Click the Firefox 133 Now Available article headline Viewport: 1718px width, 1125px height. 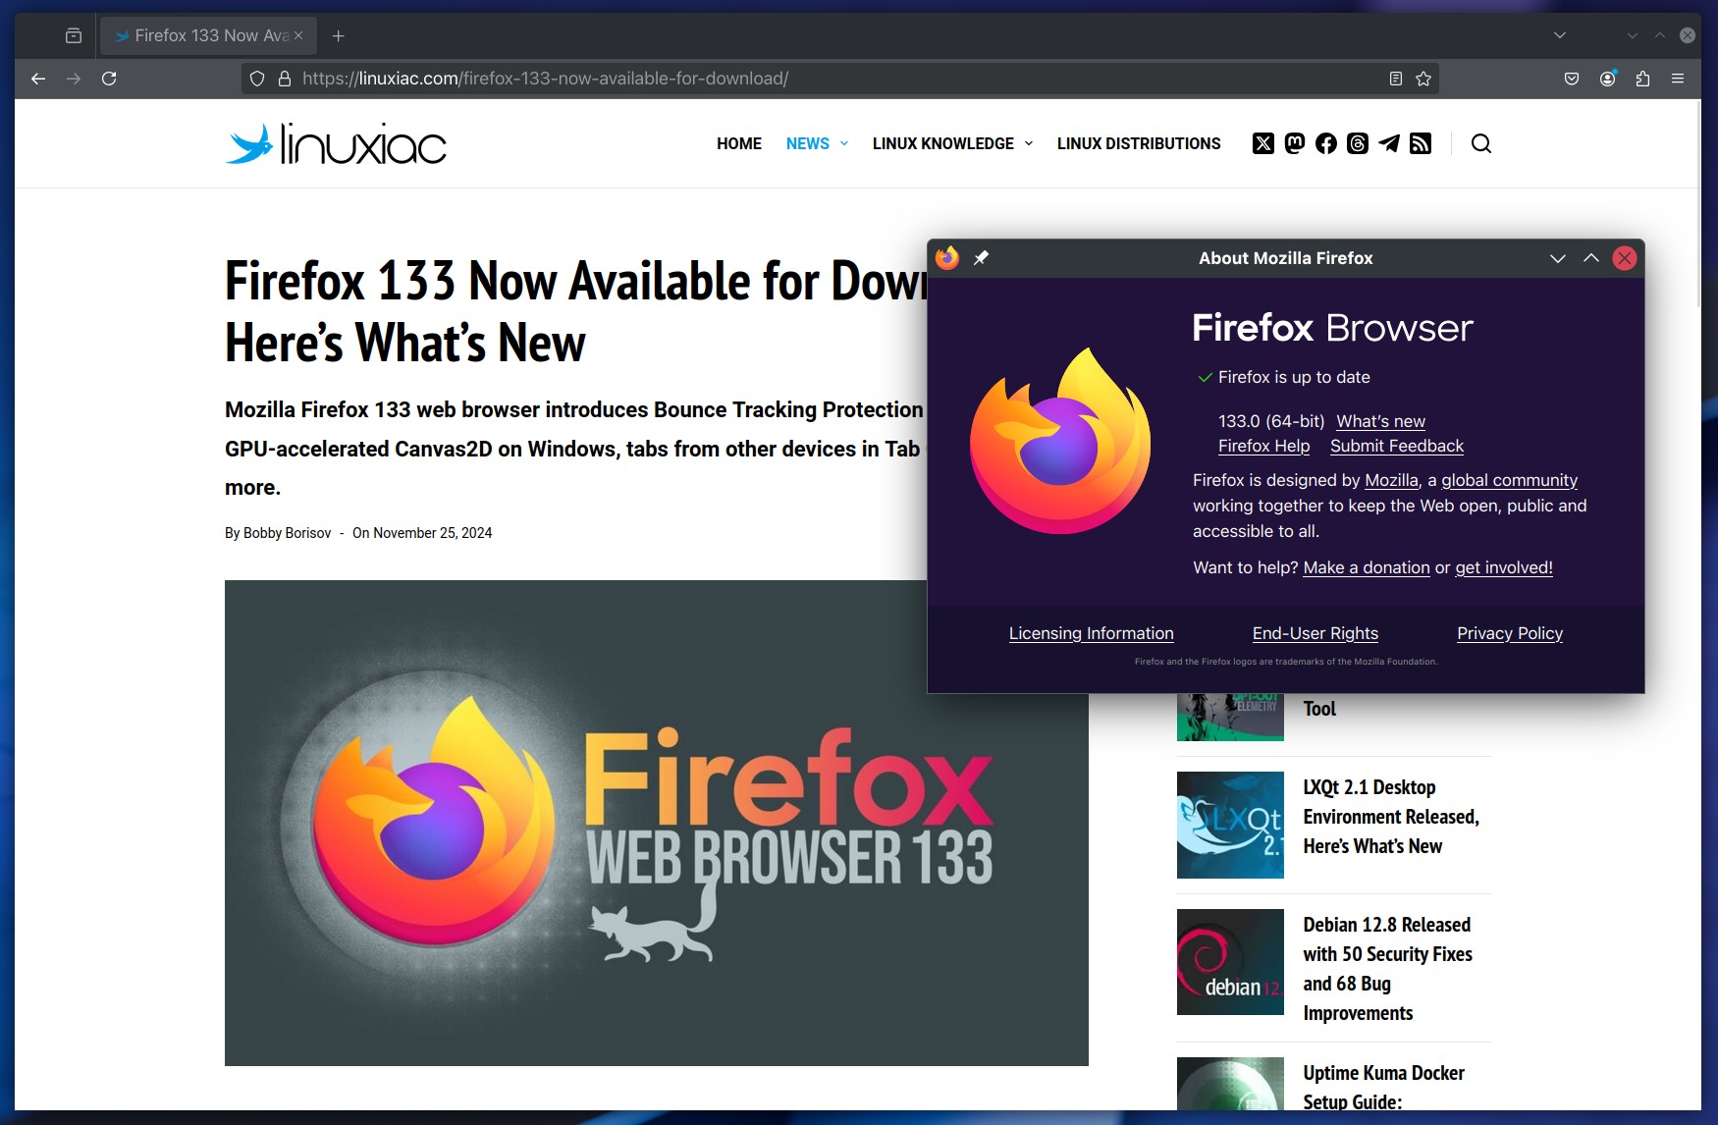tap(575, 311)
